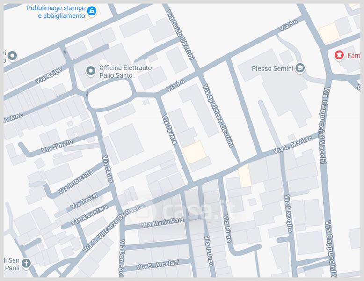Click the Via L. Marilac street label

291,144
